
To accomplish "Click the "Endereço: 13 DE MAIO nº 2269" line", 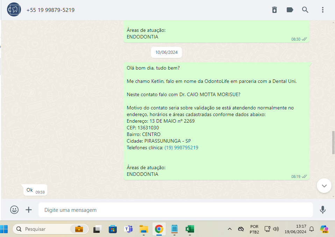I will point(161,121).
